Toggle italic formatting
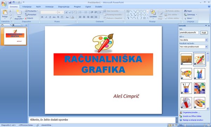The image size is (211, 127). 46,17
